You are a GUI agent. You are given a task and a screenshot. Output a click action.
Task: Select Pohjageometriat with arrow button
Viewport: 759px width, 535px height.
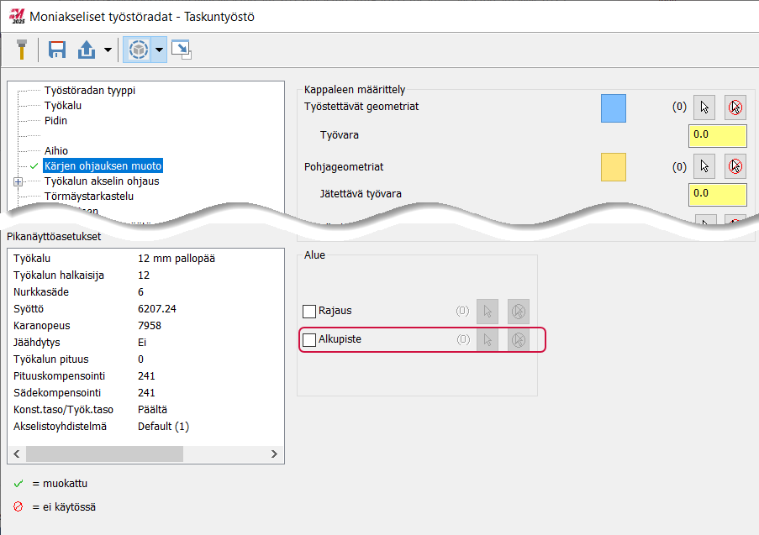point(704,167)
